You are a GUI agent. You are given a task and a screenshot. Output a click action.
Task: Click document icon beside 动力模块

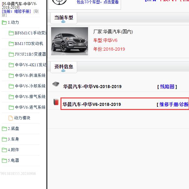[x=11, y=118]
